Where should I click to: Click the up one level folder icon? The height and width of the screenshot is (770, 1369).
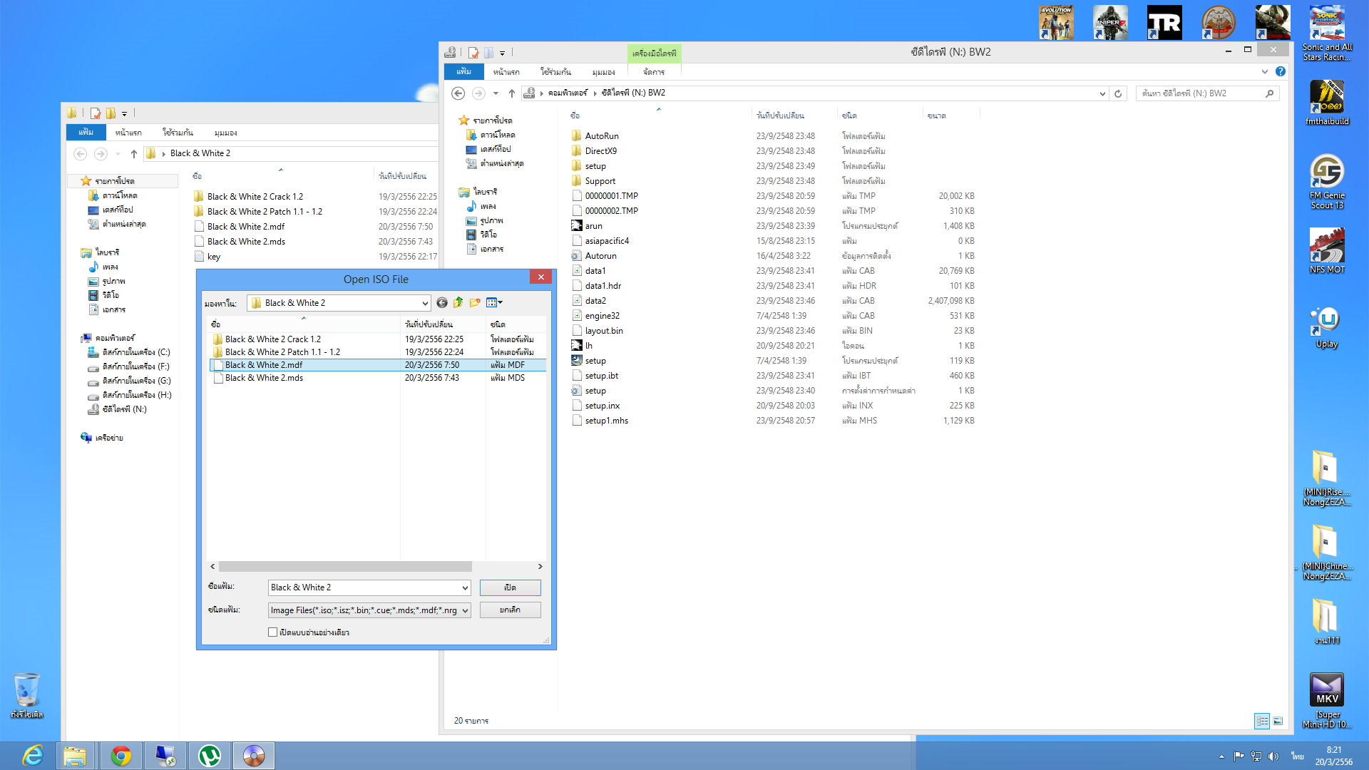[x=458, y=303]
